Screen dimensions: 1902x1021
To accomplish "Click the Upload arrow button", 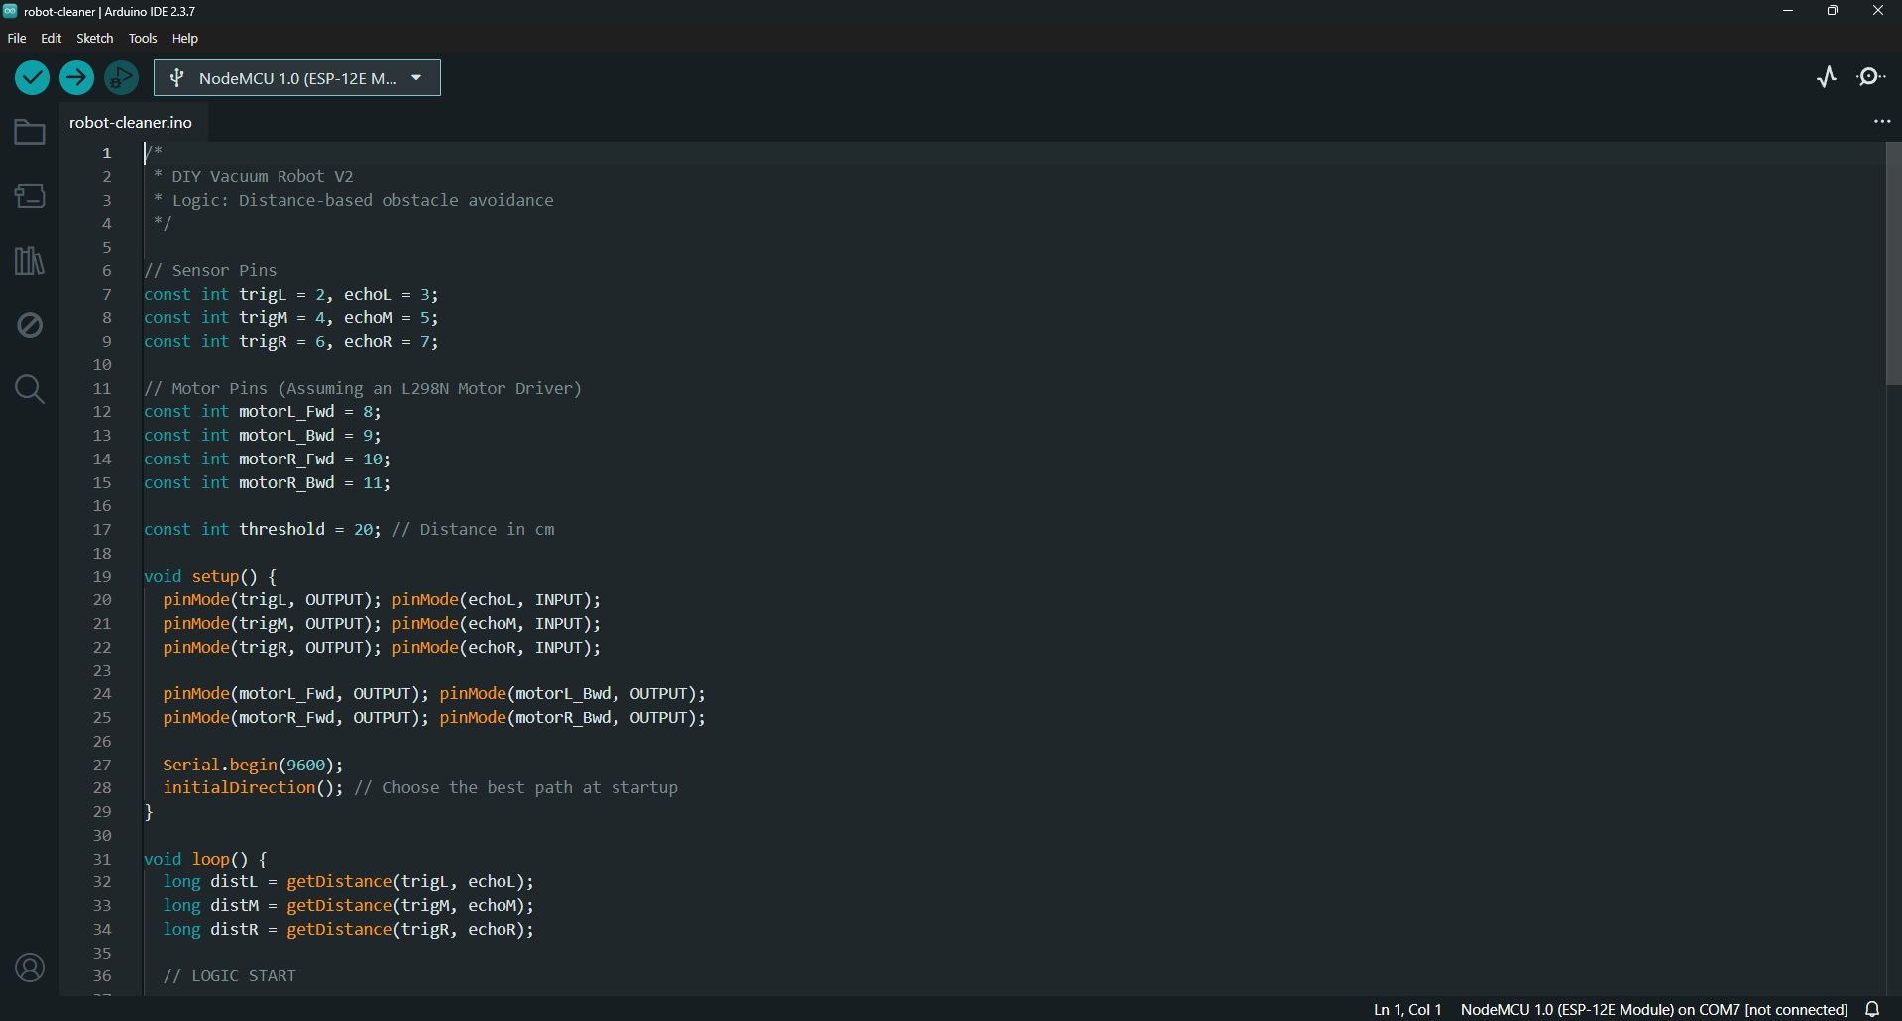I will coord(76,77).
